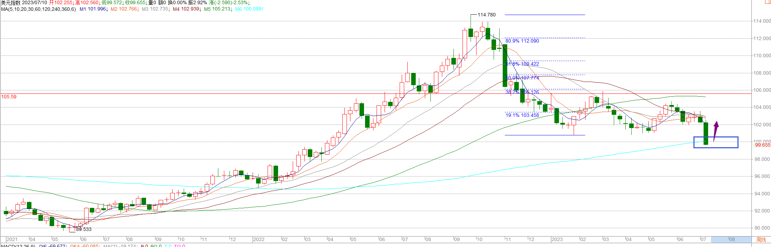Viewport: 771px width, 247px height.
Task: Click the M1 101.996 moving average value
Action: (94, 9)
